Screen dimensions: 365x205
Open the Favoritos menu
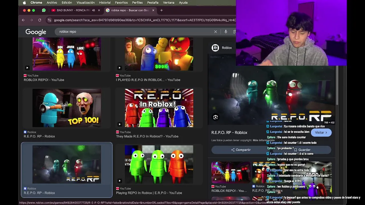click(x=121, y=3)
